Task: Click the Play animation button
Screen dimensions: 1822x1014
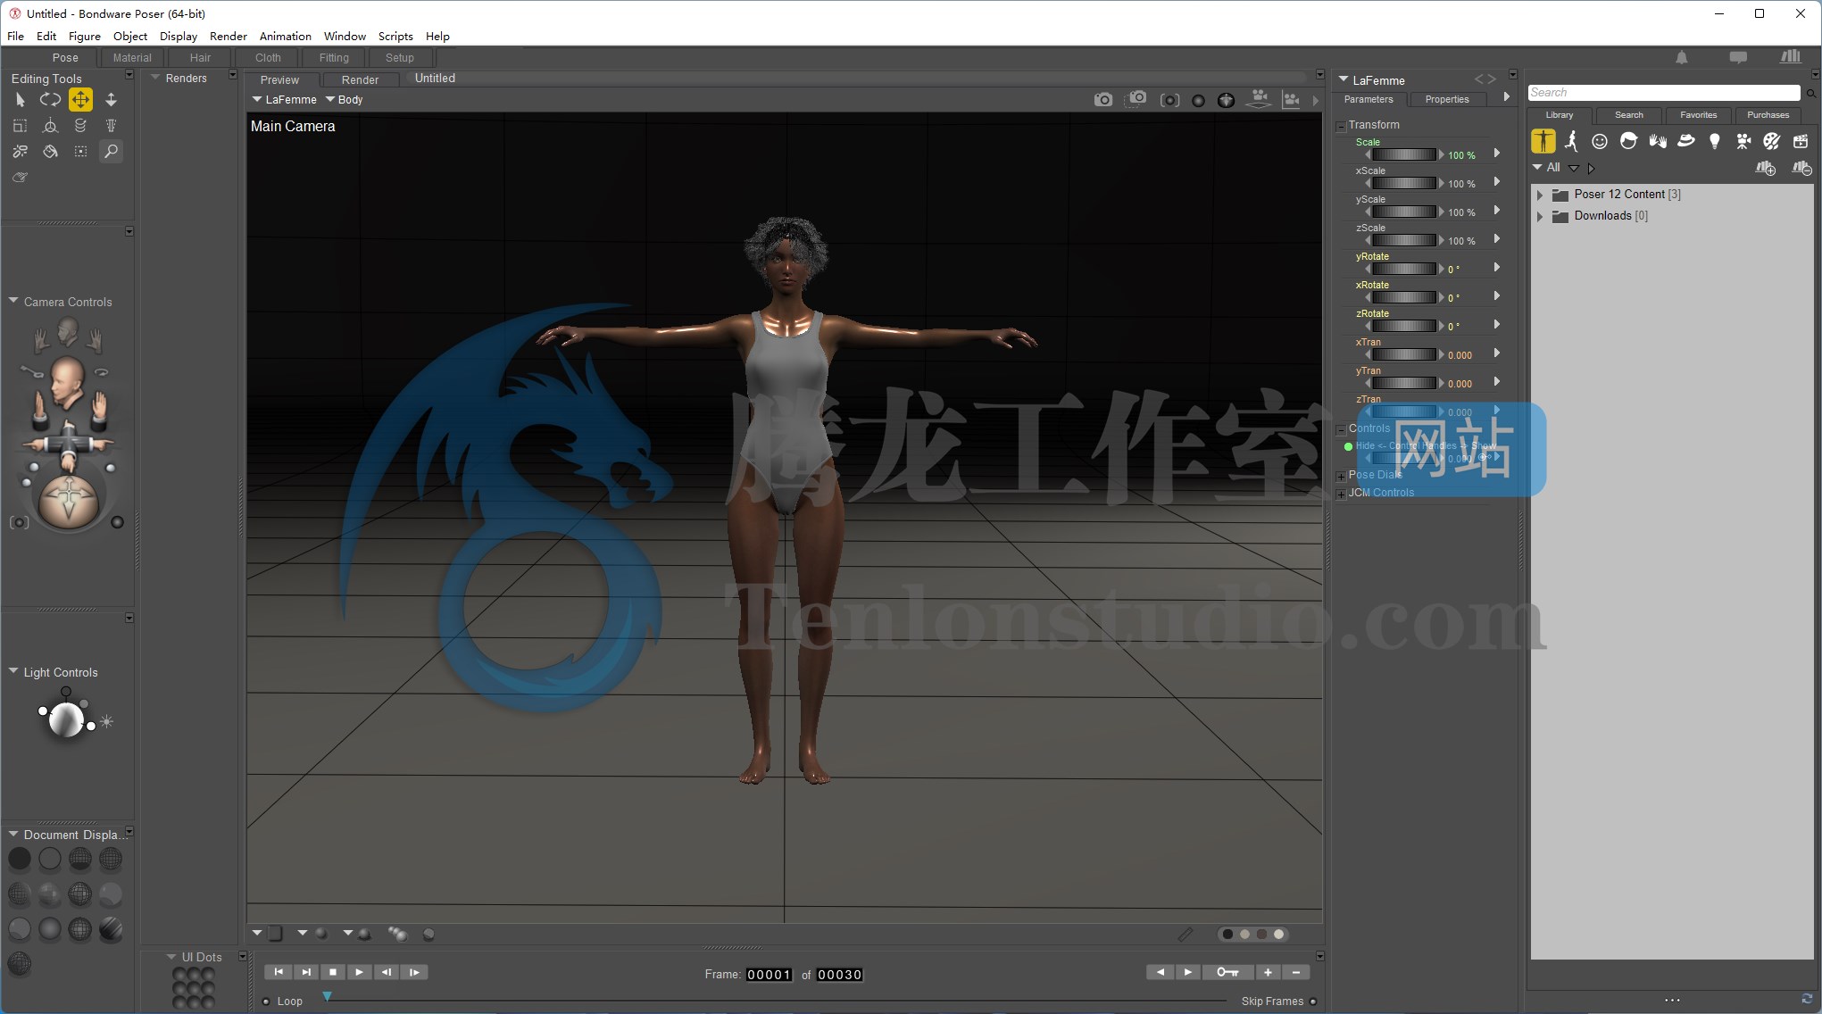Action: (359, 972)
